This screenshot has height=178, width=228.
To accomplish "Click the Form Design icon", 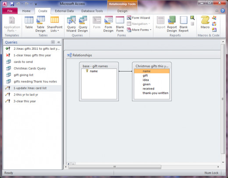I will click(x=108, y=24).
